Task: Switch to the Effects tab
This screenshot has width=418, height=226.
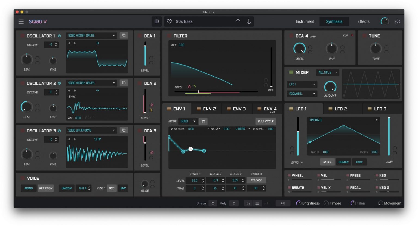Action: 363,21
